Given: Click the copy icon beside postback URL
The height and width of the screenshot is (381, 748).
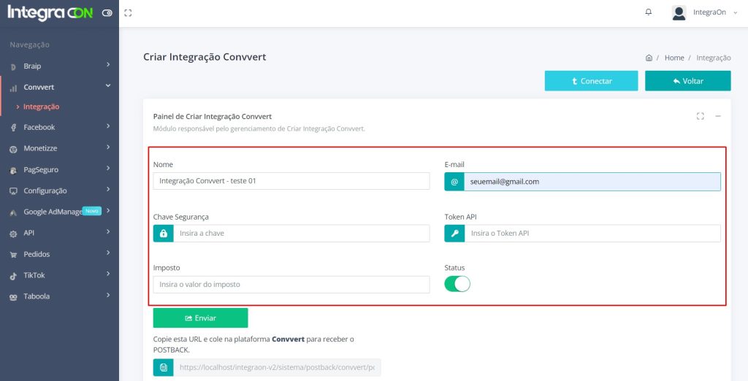Looking at the screenshot, I should 163,367.
